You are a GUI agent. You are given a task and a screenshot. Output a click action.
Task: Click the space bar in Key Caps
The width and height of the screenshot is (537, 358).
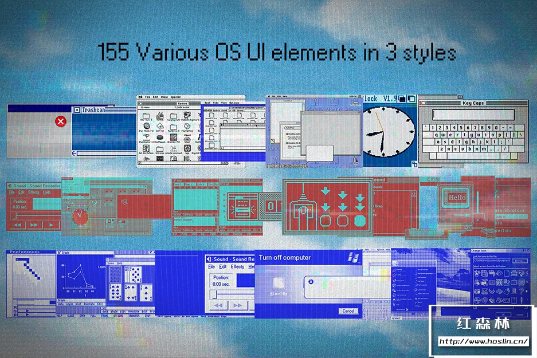pos(473,156)
